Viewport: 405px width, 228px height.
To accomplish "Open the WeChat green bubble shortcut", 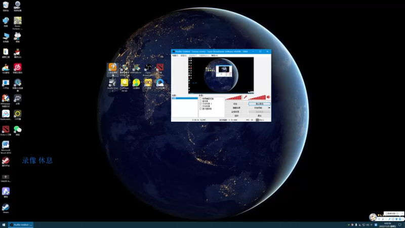I will point(18,130).
